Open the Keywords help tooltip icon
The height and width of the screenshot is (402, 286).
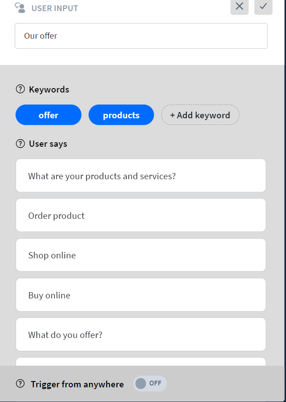[x=20, y=89]
